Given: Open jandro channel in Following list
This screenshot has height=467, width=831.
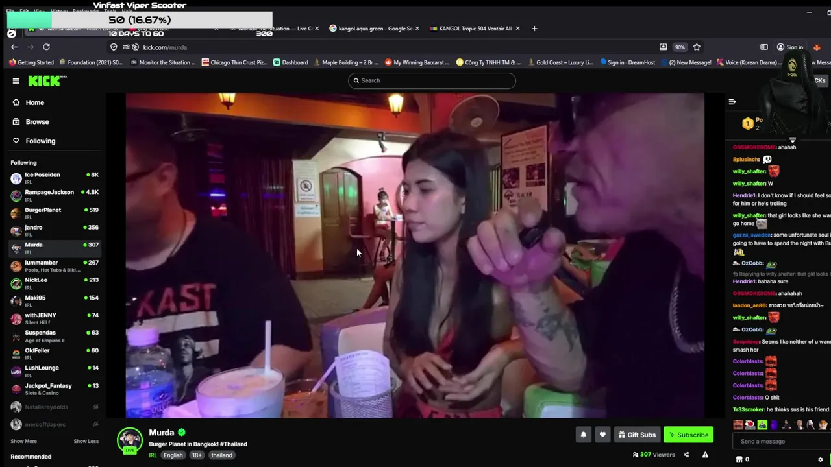Looking at the screenshot, I should pos(54,230).
